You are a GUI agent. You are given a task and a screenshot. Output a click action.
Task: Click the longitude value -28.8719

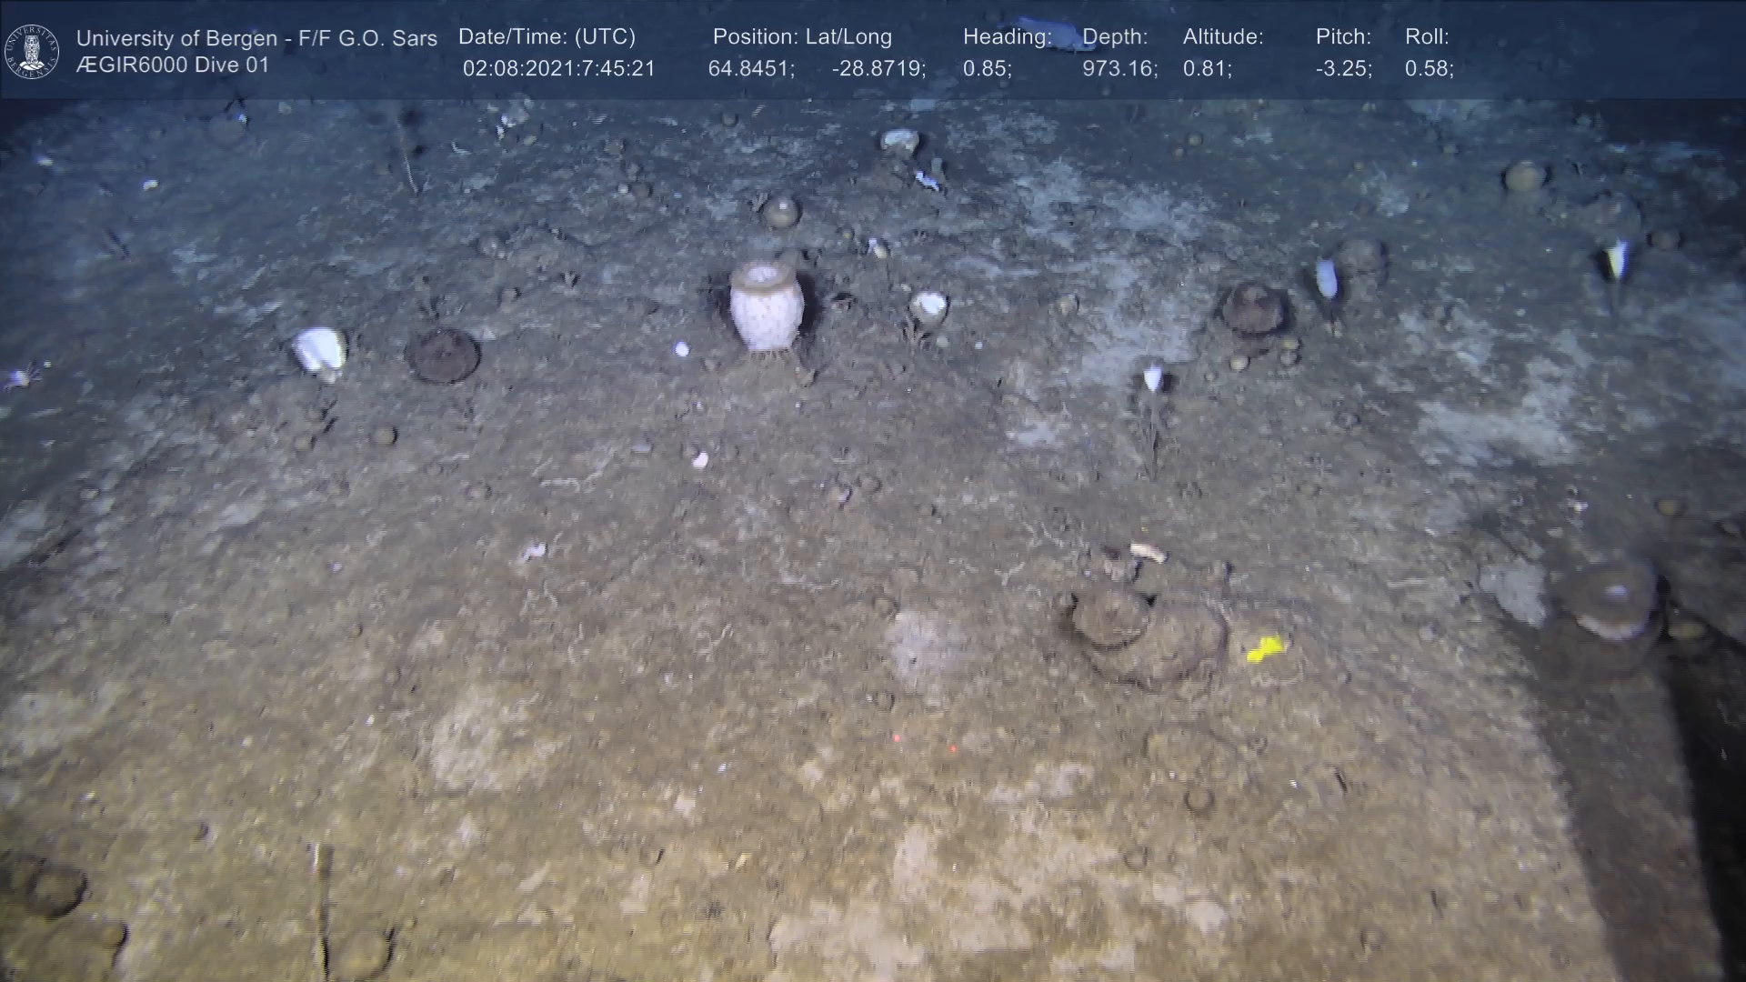[878, 69]
